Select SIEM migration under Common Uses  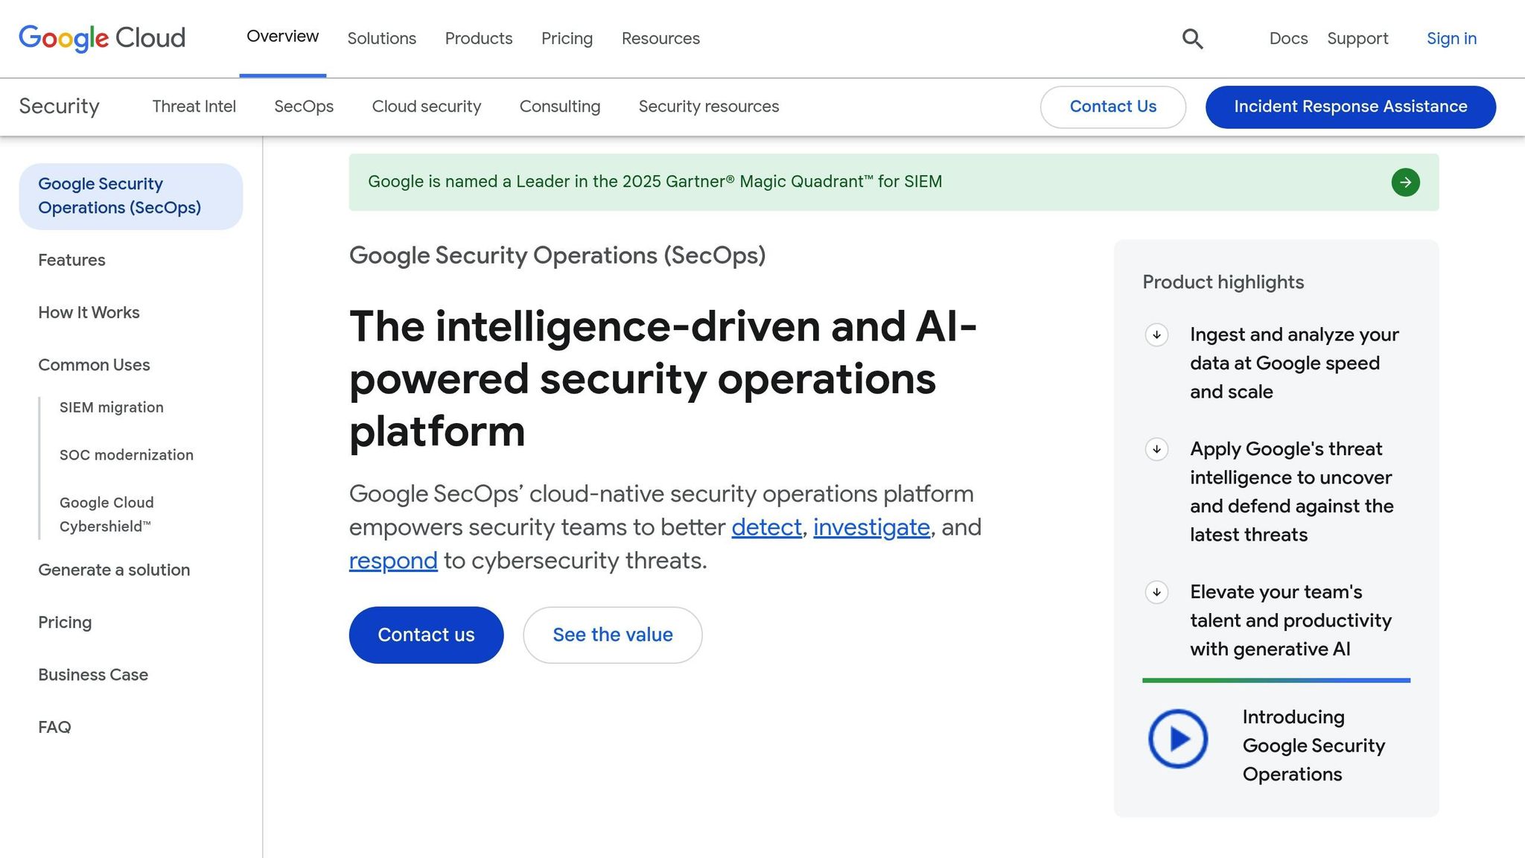pyautogui.click(x=112, y=407)
